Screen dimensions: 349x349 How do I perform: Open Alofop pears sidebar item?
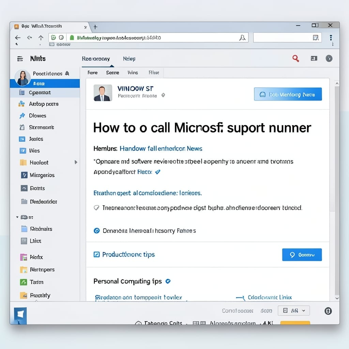[x=45, y=104]
